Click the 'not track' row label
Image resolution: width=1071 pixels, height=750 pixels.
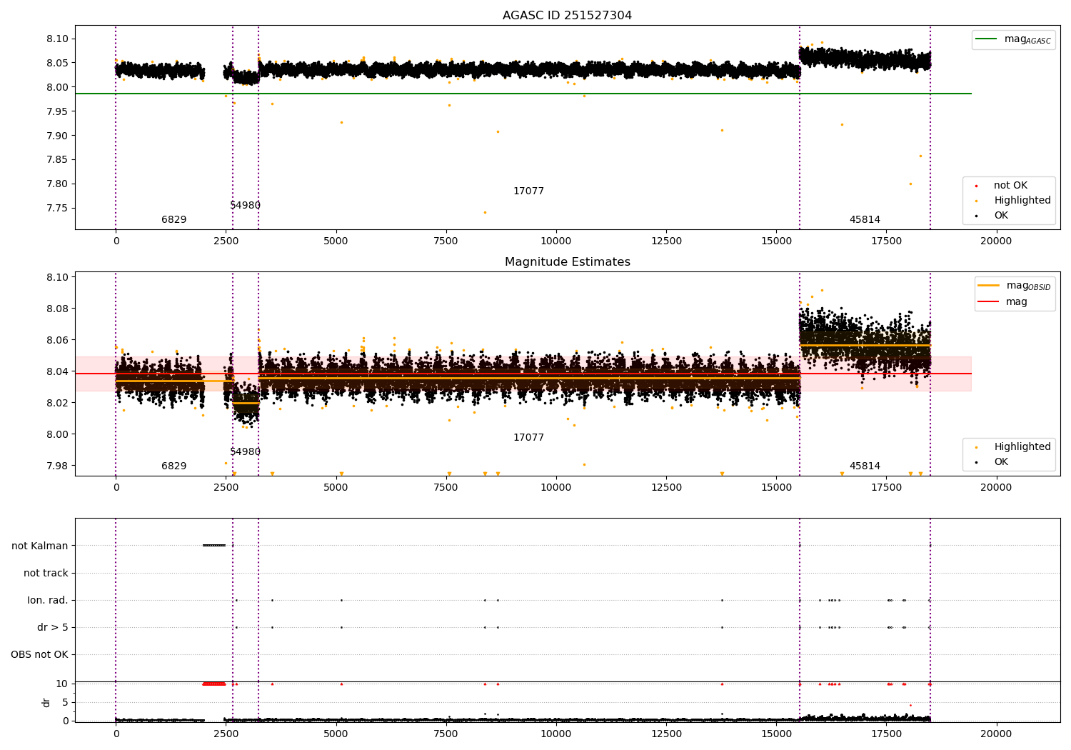[46, 574]
